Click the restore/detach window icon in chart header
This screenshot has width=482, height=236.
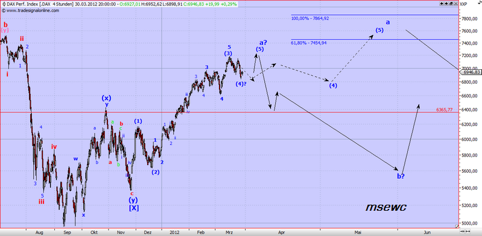(x=451, y=4)
